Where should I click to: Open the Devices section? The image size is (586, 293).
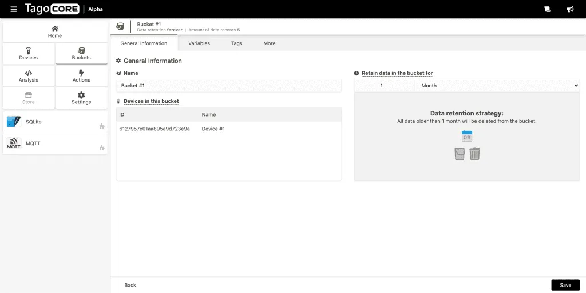(x=29, y=54)
